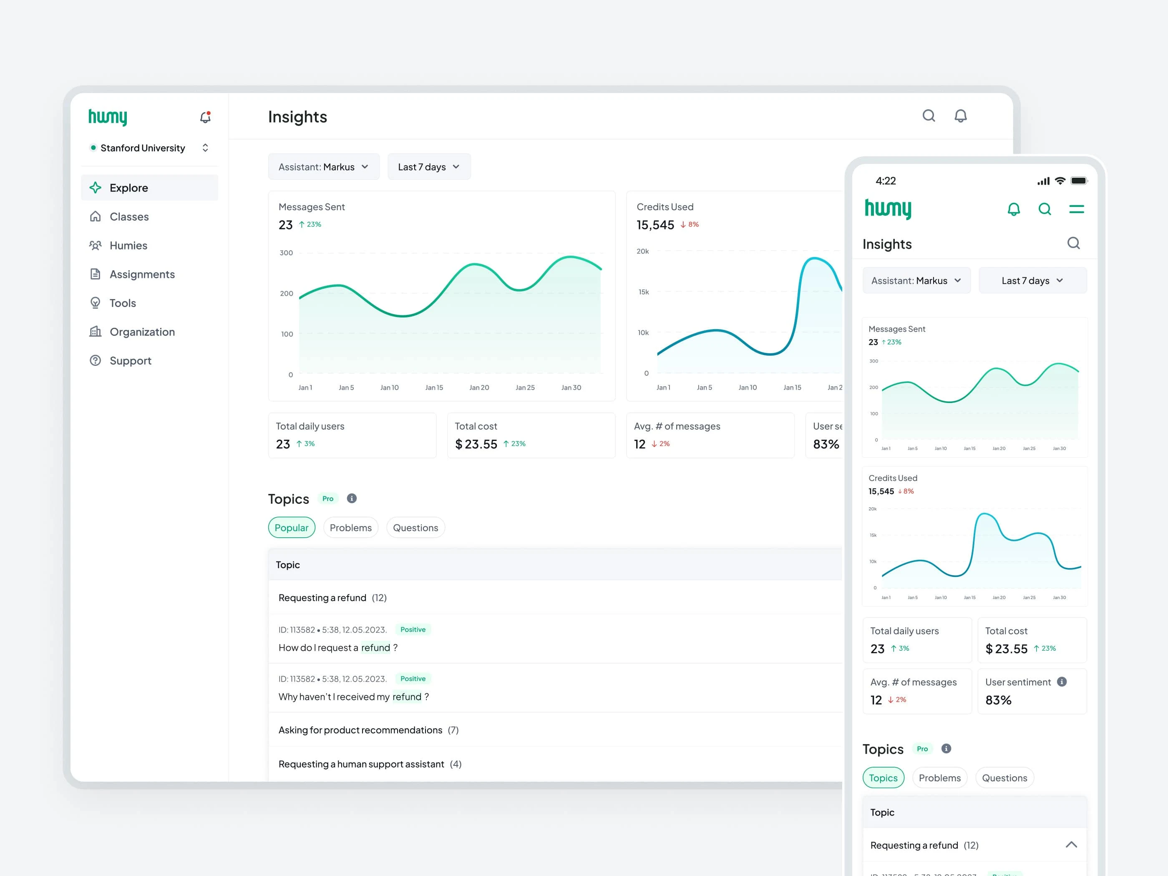Select the Questions filter chip on mobile
1168x876 pixels.
point(1004,778)
